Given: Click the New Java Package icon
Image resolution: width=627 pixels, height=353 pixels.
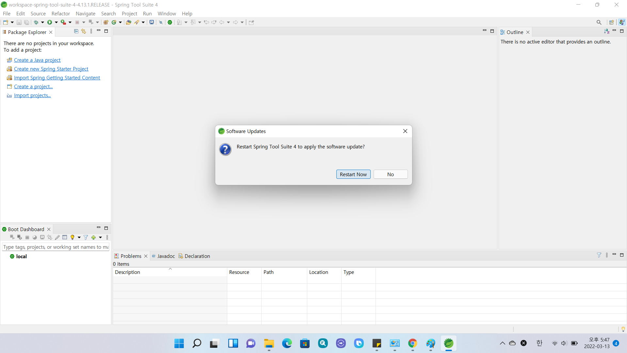Looking at the screenshot, I should click(106, 22).
